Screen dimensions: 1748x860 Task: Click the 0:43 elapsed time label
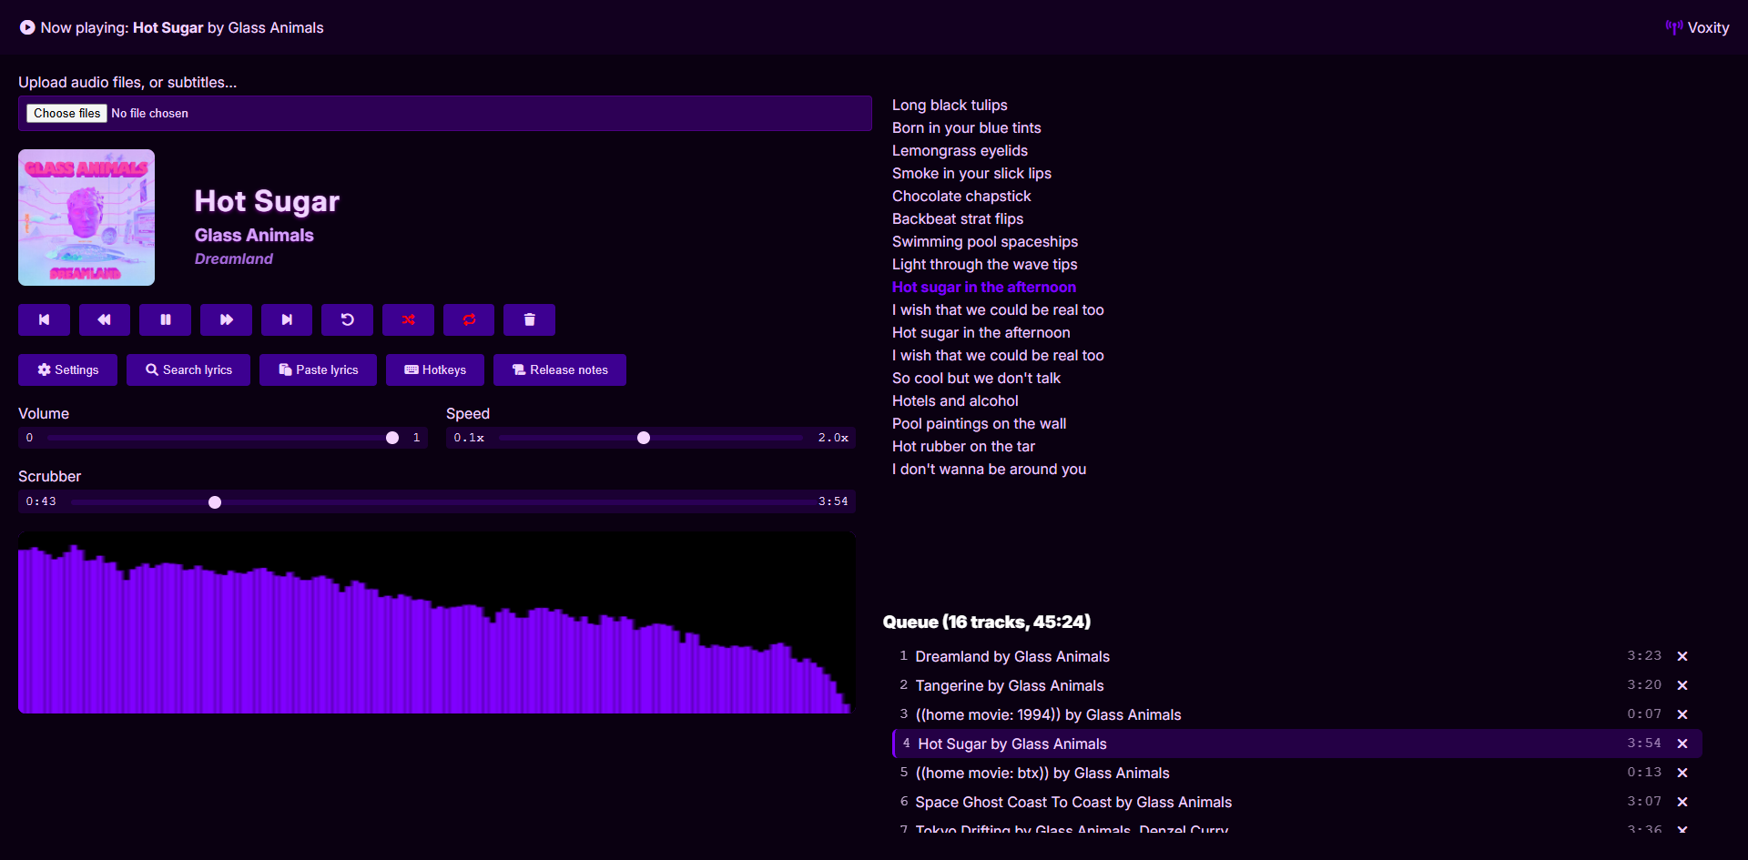tap(41, 501)
